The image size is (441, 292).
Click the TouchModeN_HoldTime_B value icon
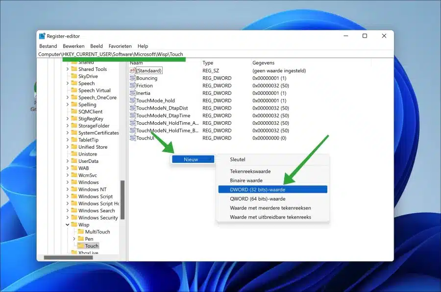click(x=132, y=130)
